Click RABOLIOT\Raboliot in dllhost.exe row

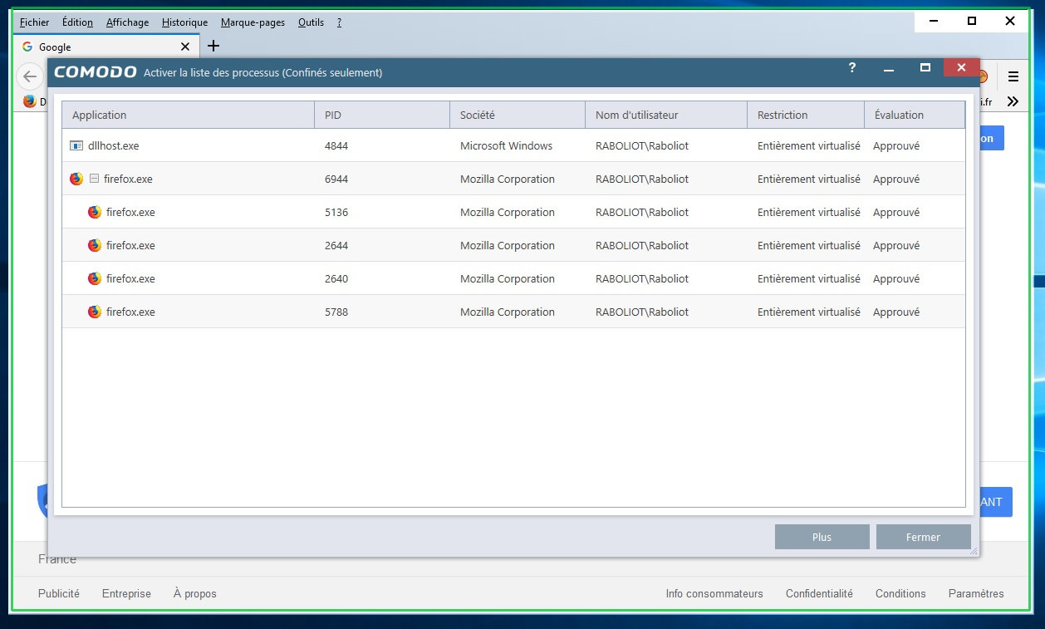click(642, 145)
